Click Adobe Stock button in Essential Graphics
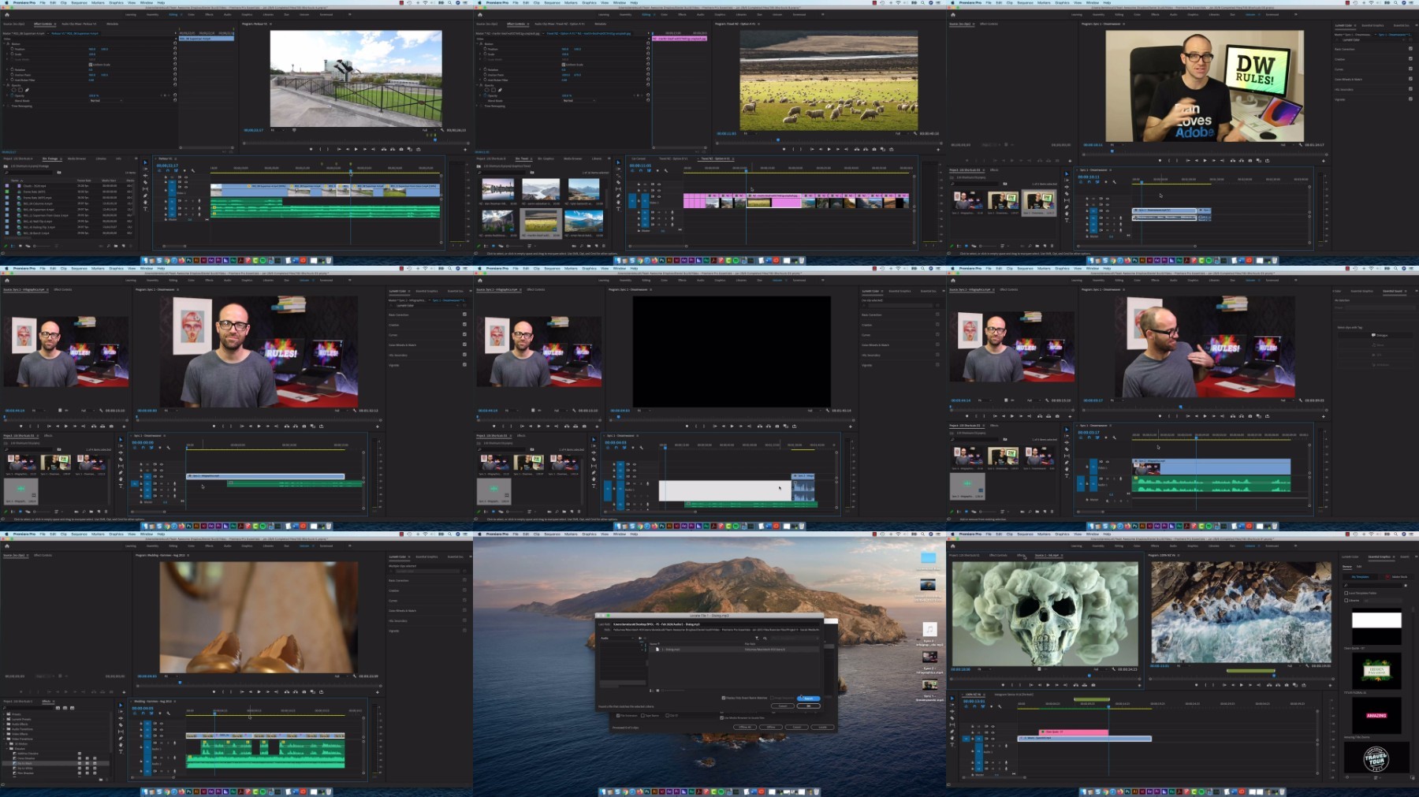Viewport: 1419px width, 797px height. [x=1397, y=577]
